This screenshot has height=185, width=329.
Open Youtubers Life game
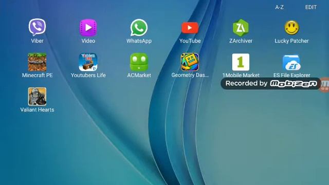click(88, 62)
